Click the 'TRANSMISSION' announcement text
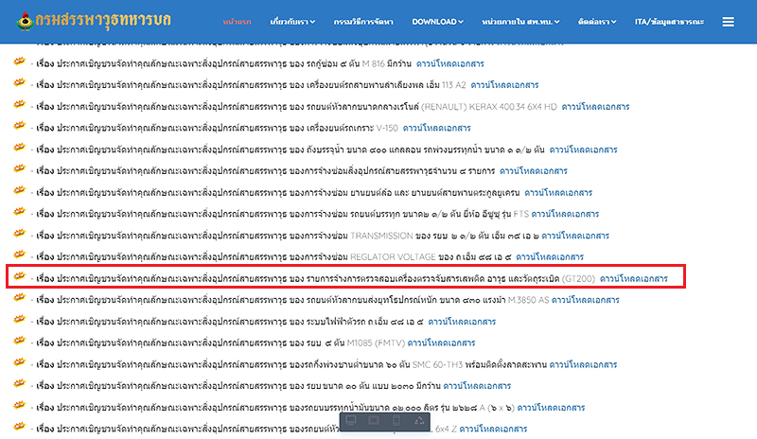The height and width of the screenshot is (439, 757). point(381,236)
